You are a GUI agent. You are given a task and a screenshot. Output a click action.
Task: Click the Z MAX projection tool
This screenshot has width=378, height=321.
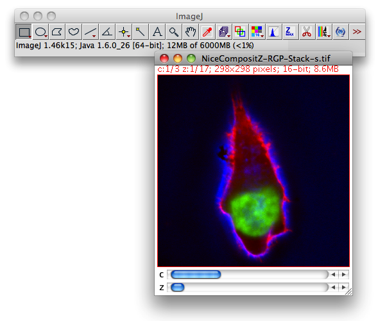click(x=290, y=31)
